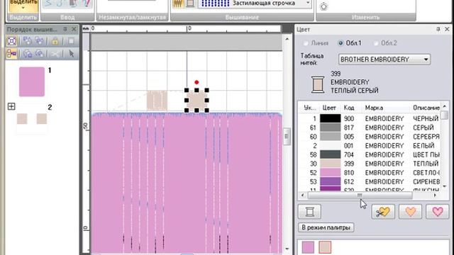
Task: Close the Color panel
Action: pyautogui.click(x=447, y=29)
